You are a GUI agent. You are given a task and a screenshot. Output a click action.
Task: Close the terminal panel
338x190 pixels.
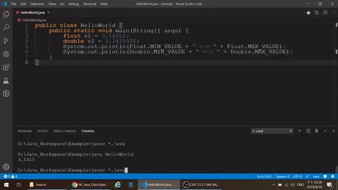pyautogui.click(x=333, y=131)
